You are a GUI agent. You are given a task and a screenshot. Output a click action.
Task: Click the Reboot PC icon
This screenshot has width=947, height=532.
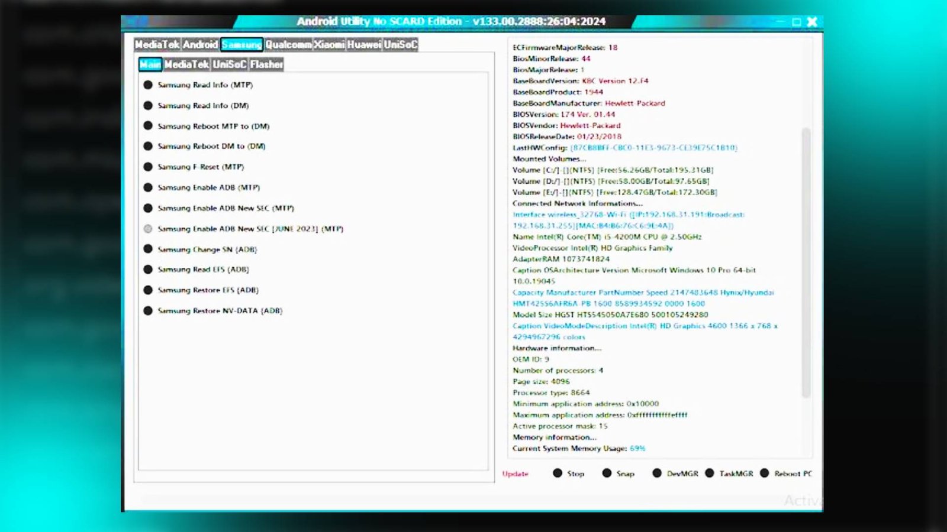coord(765,473)
